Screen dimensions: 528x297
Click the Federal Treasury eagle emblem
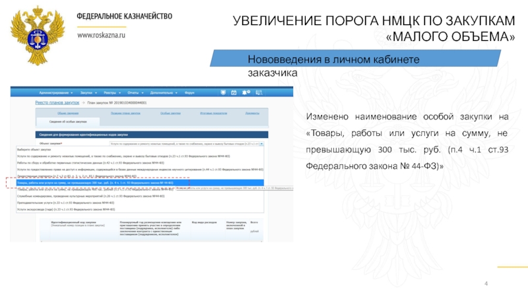click(38, 36)
